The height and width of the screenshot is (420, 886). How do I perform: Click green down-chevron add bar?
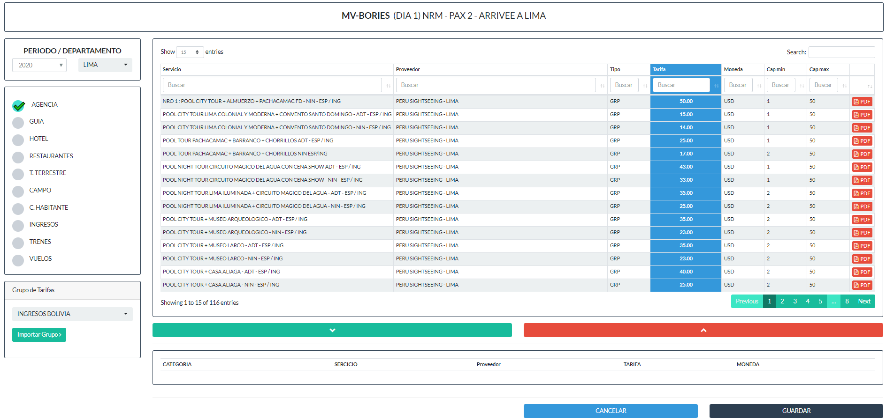click(x=332, y=330)
